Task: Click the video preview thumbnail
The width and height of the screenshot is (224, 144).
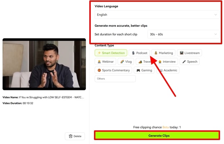Action: [x=44, y=64]
